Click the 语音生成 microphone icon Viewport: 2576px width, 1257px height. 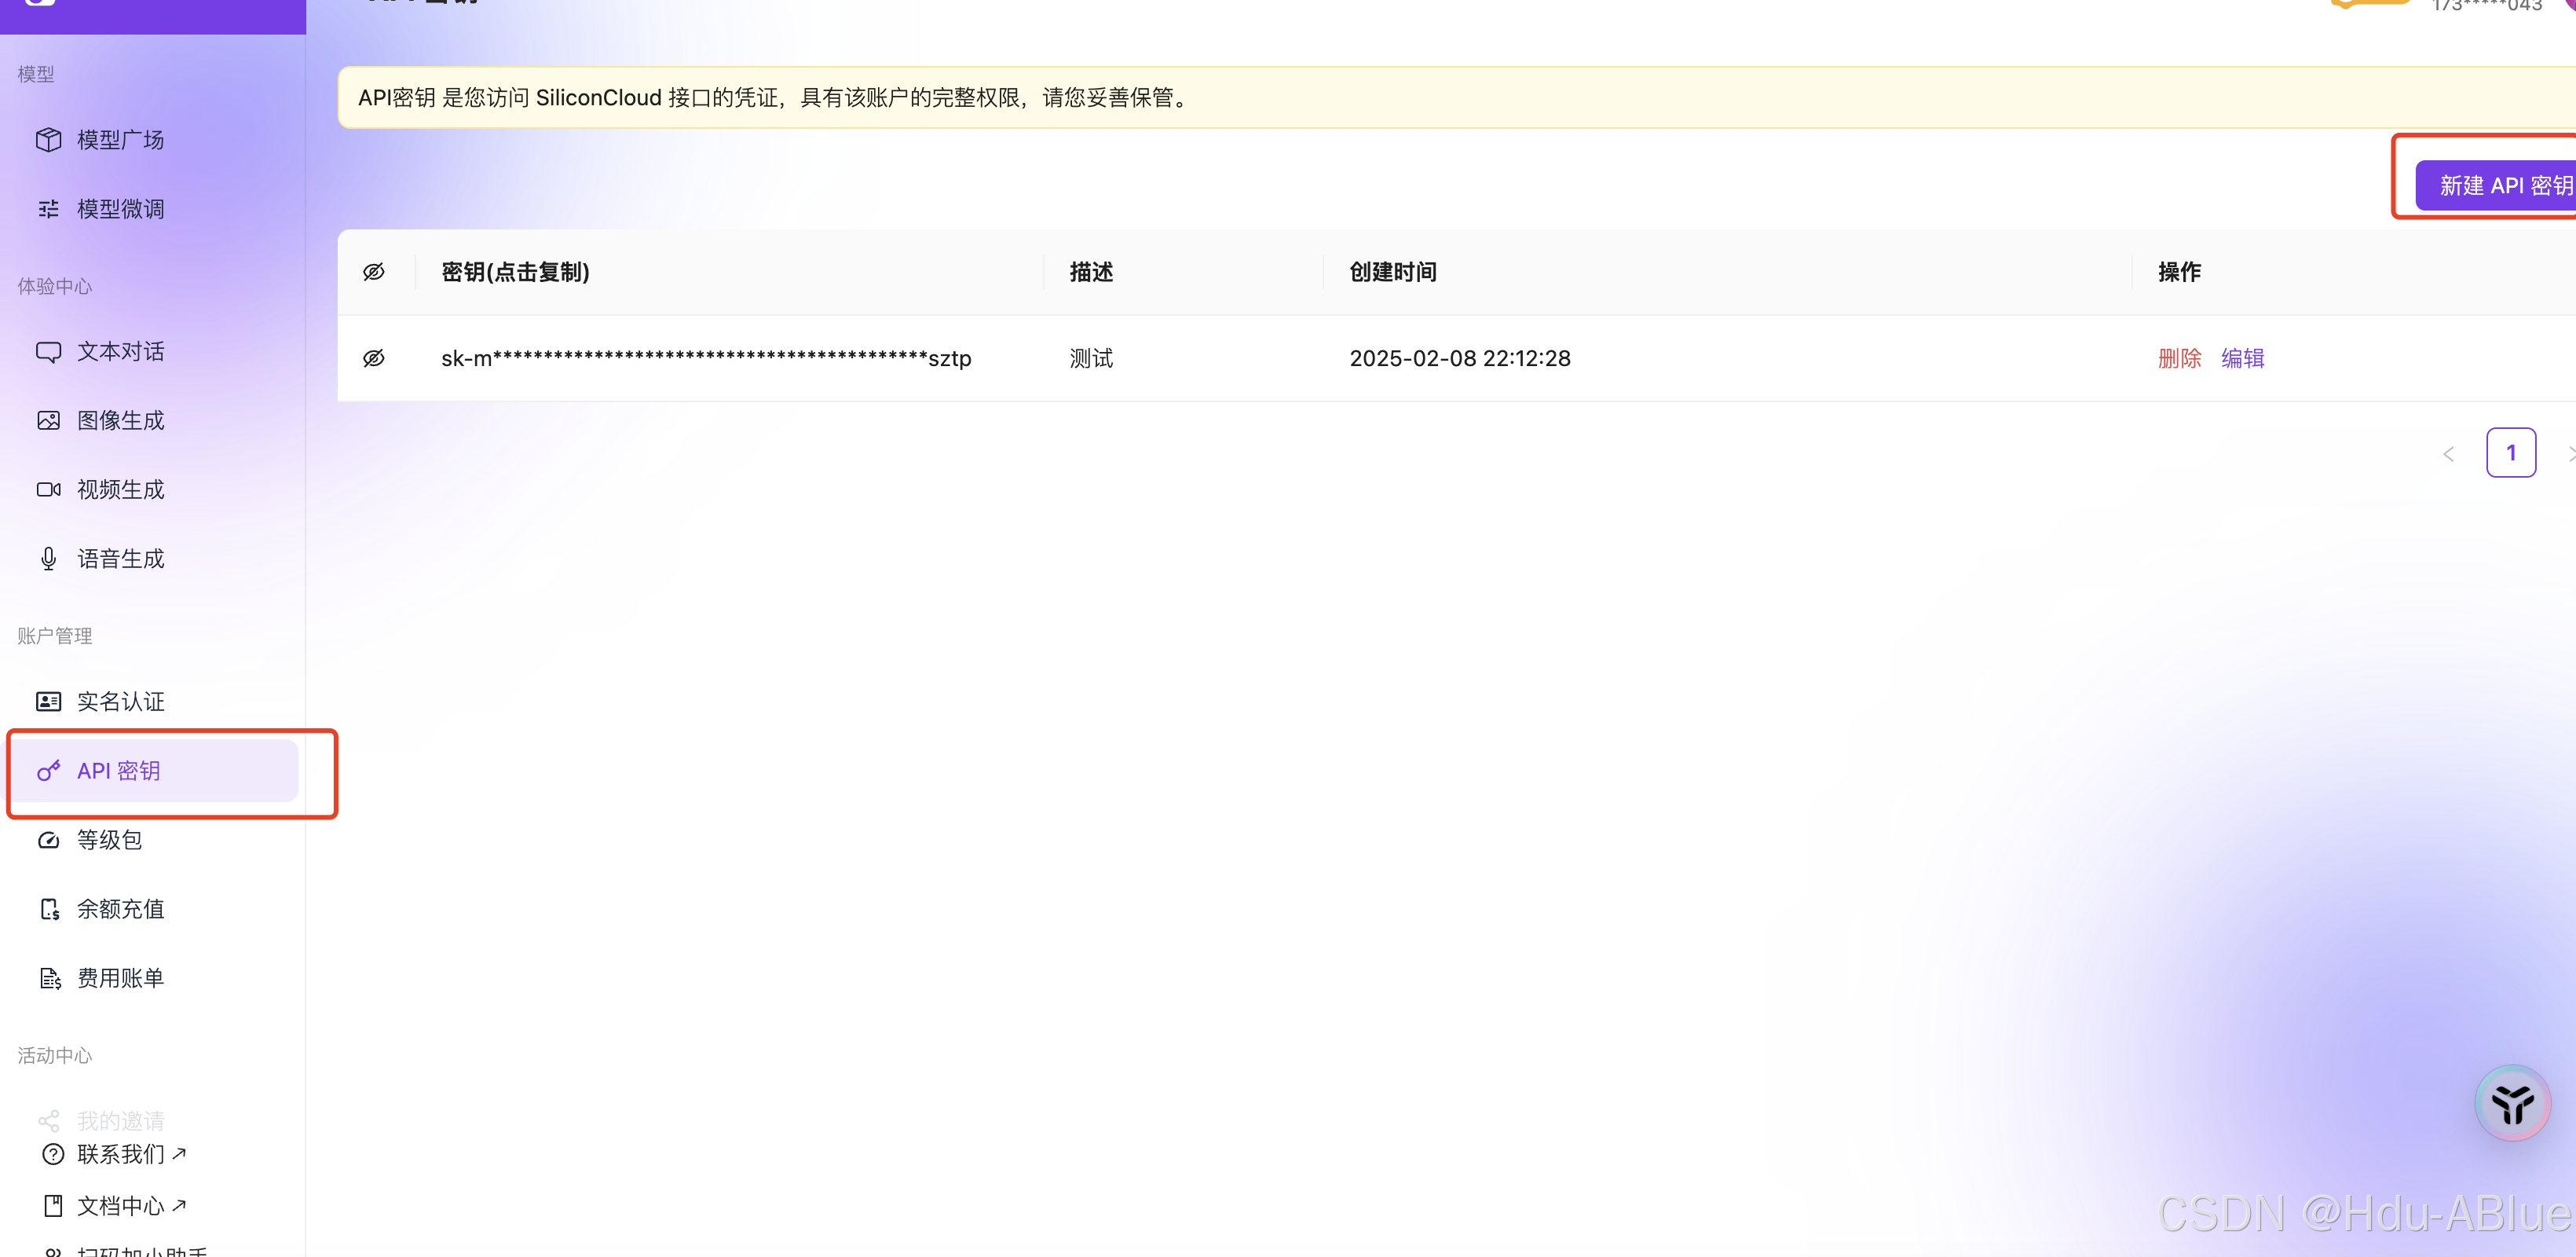click(x=48, y=559)
